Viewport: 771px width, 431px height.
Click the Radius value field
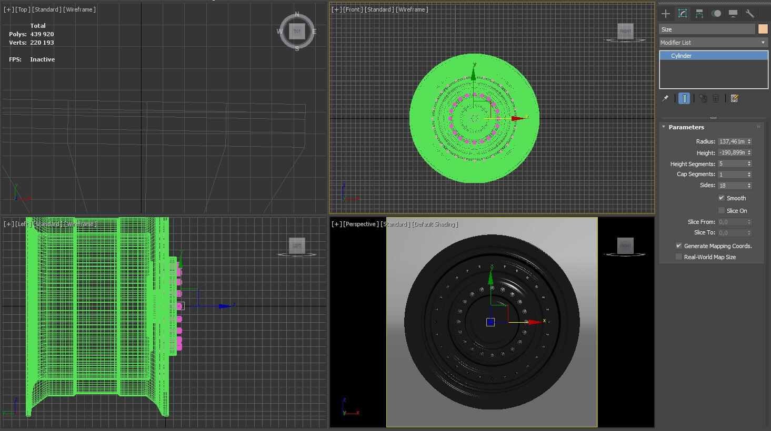732,141
